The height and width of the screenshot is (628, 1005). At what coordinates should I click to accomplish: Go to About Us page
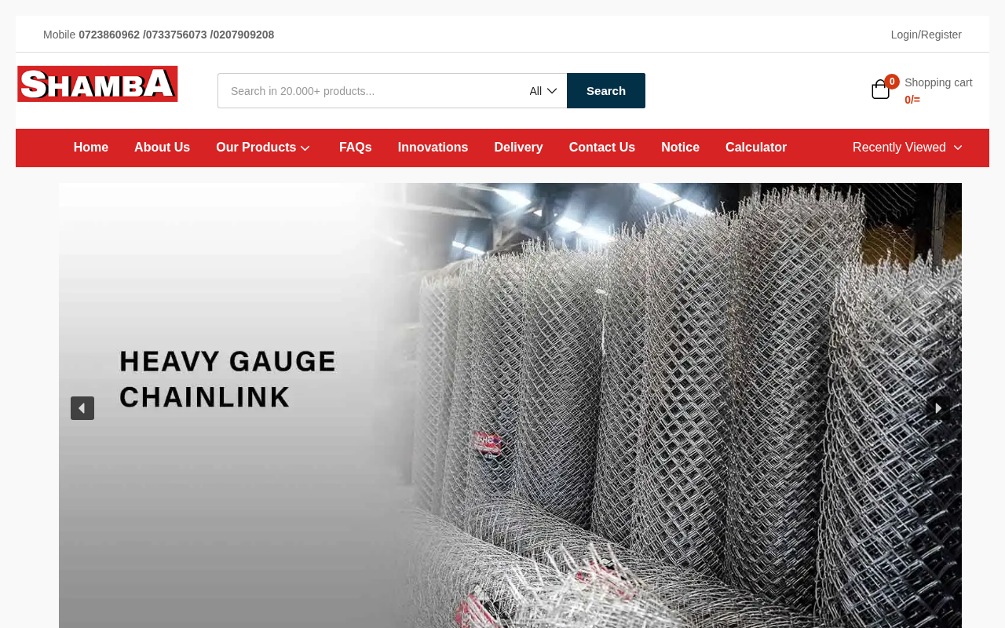tap(162, 148)
